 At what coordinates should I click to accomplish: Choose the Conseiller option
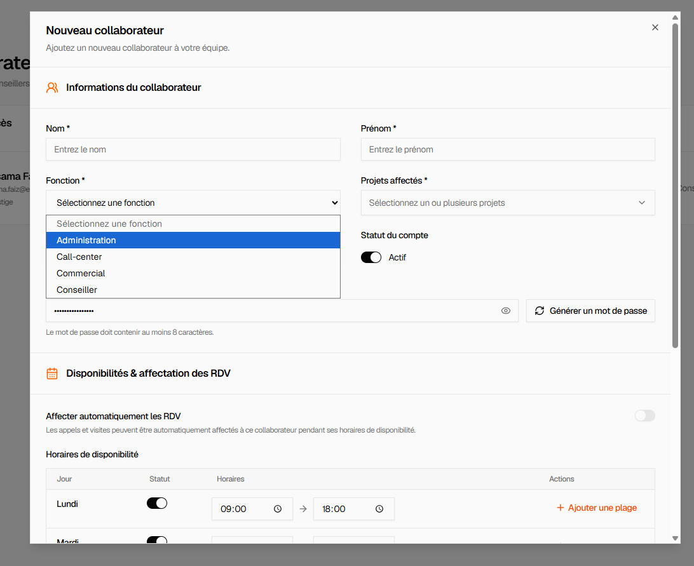click(193, 290)
